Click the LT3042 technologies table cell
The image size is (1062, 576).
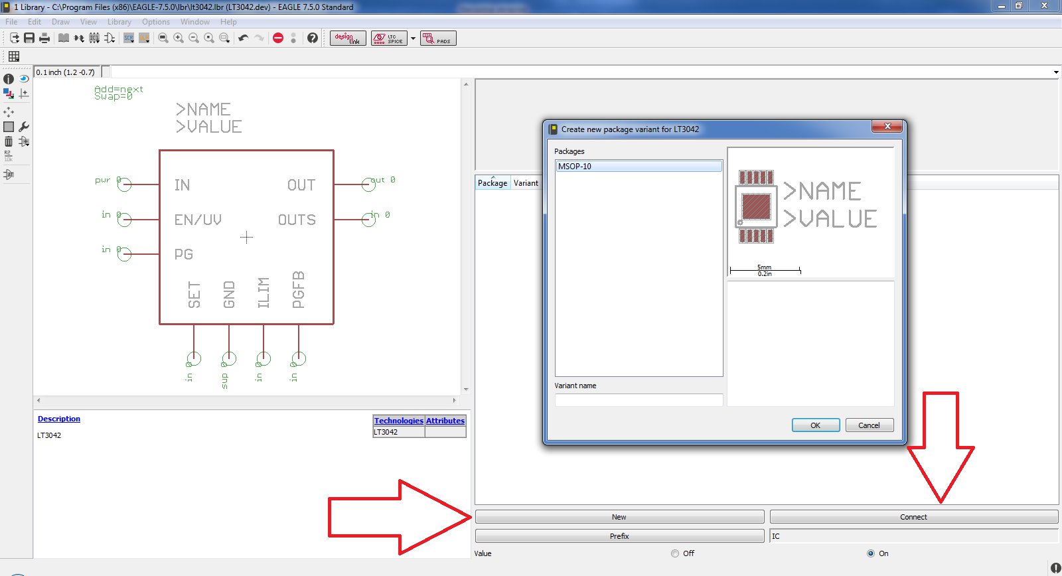click(x=399, y=432)
